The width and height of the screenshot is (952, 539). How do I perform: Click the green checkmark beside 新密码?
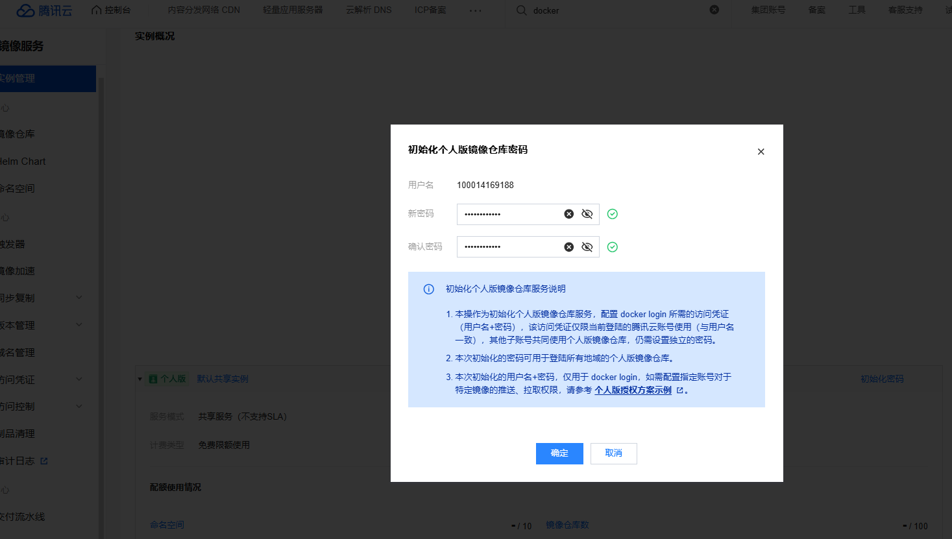click(612, 213)
